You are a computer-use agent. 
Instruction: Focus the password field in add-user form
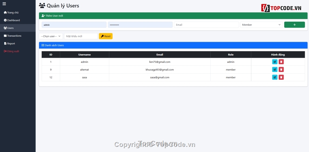140,25
